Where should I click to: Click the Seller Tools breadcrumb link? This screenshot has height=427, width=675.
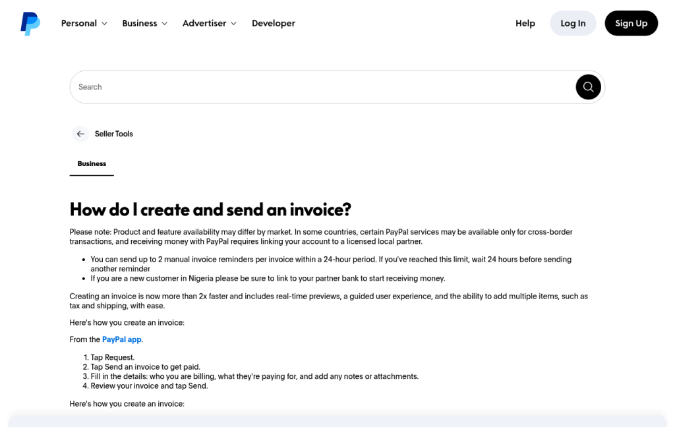tap(113, 134)
